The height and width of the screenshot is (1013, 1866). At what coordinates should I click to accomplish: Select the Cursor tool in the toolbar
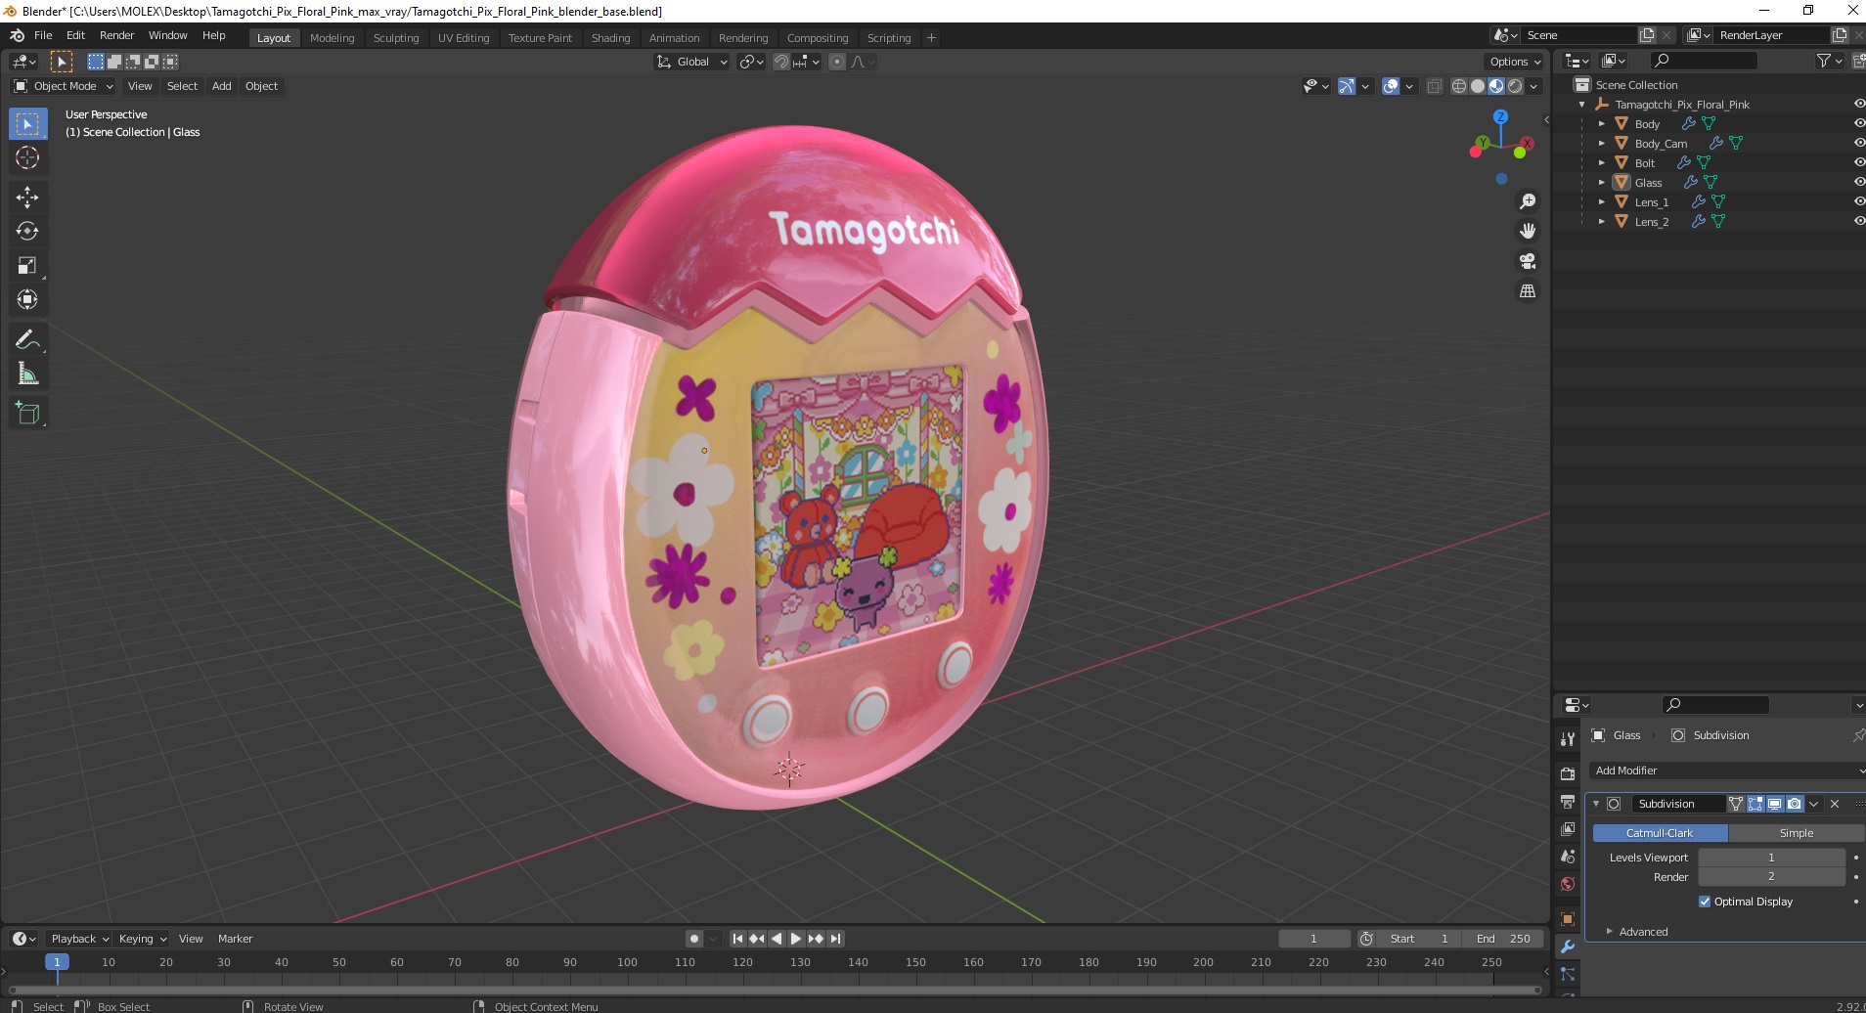[27, 157]
